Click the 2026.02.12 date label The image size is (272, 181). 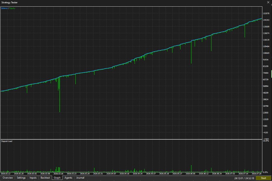pyautogui.click(x=5, y=173)
